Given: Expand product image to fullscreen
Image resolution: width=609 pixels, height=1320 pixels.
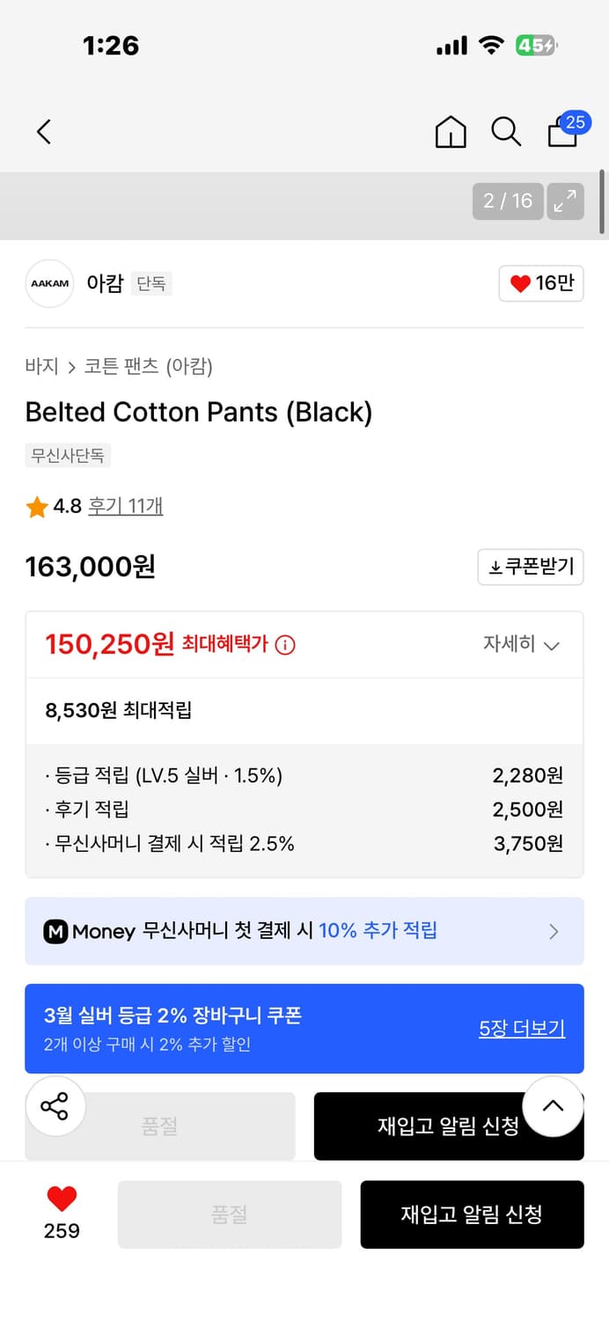Looking at the screenshot, I should (564, 201).
